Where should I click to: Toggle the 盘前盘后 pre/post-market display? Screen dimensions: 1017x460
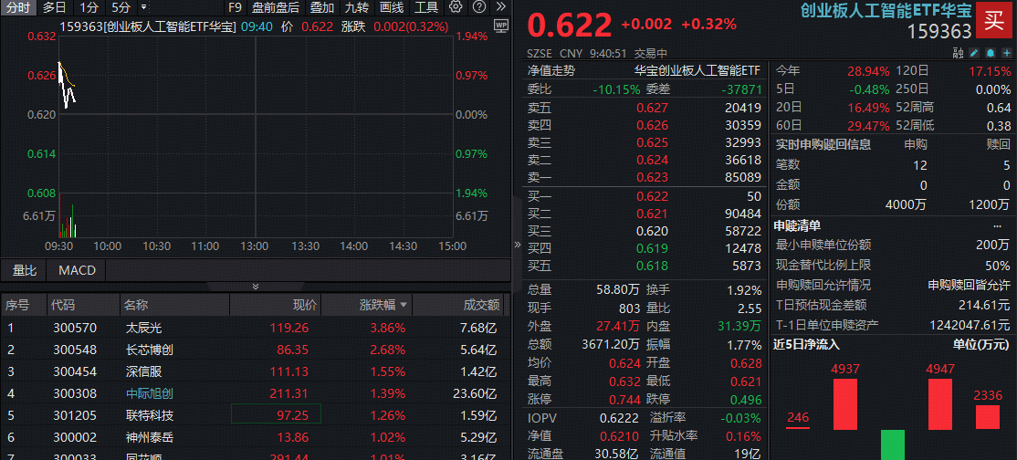click(276, 8)
